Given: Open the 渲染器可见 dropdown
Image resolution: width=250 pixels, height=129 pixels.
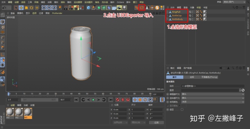Looking at the screenshot, I should point(212,98).
